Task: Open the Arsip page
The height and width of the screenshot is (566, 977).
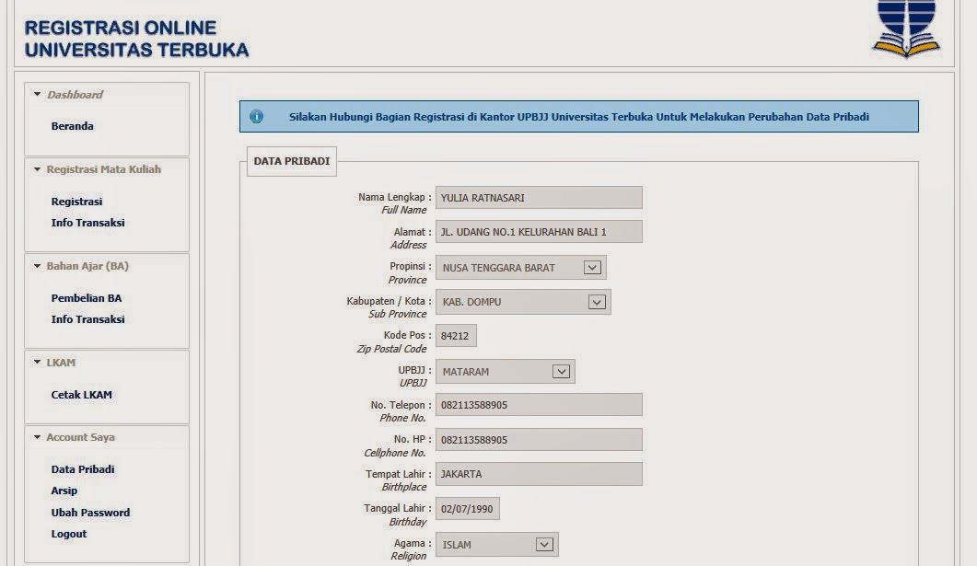Action: pos(63,491)
